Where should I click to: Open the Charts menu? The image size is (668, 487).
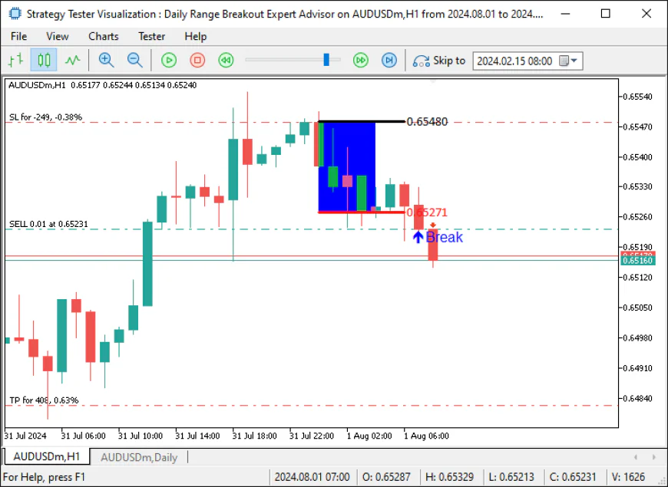103,36
